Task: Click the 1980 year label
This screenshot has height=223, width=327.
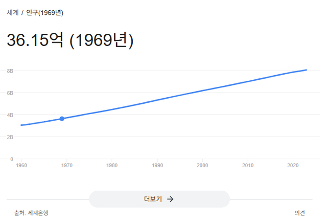Action: pos(112,165)
